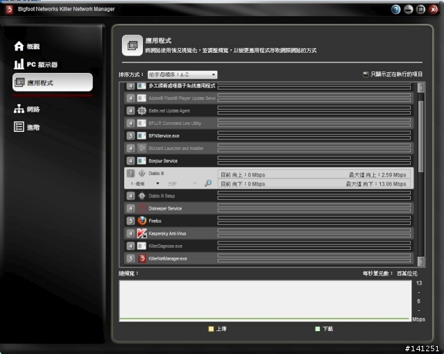The height and width of the screenshot is (354, 444).
Task: Select Adobe Flash Player Update Service row
Action: coord(269,99)
